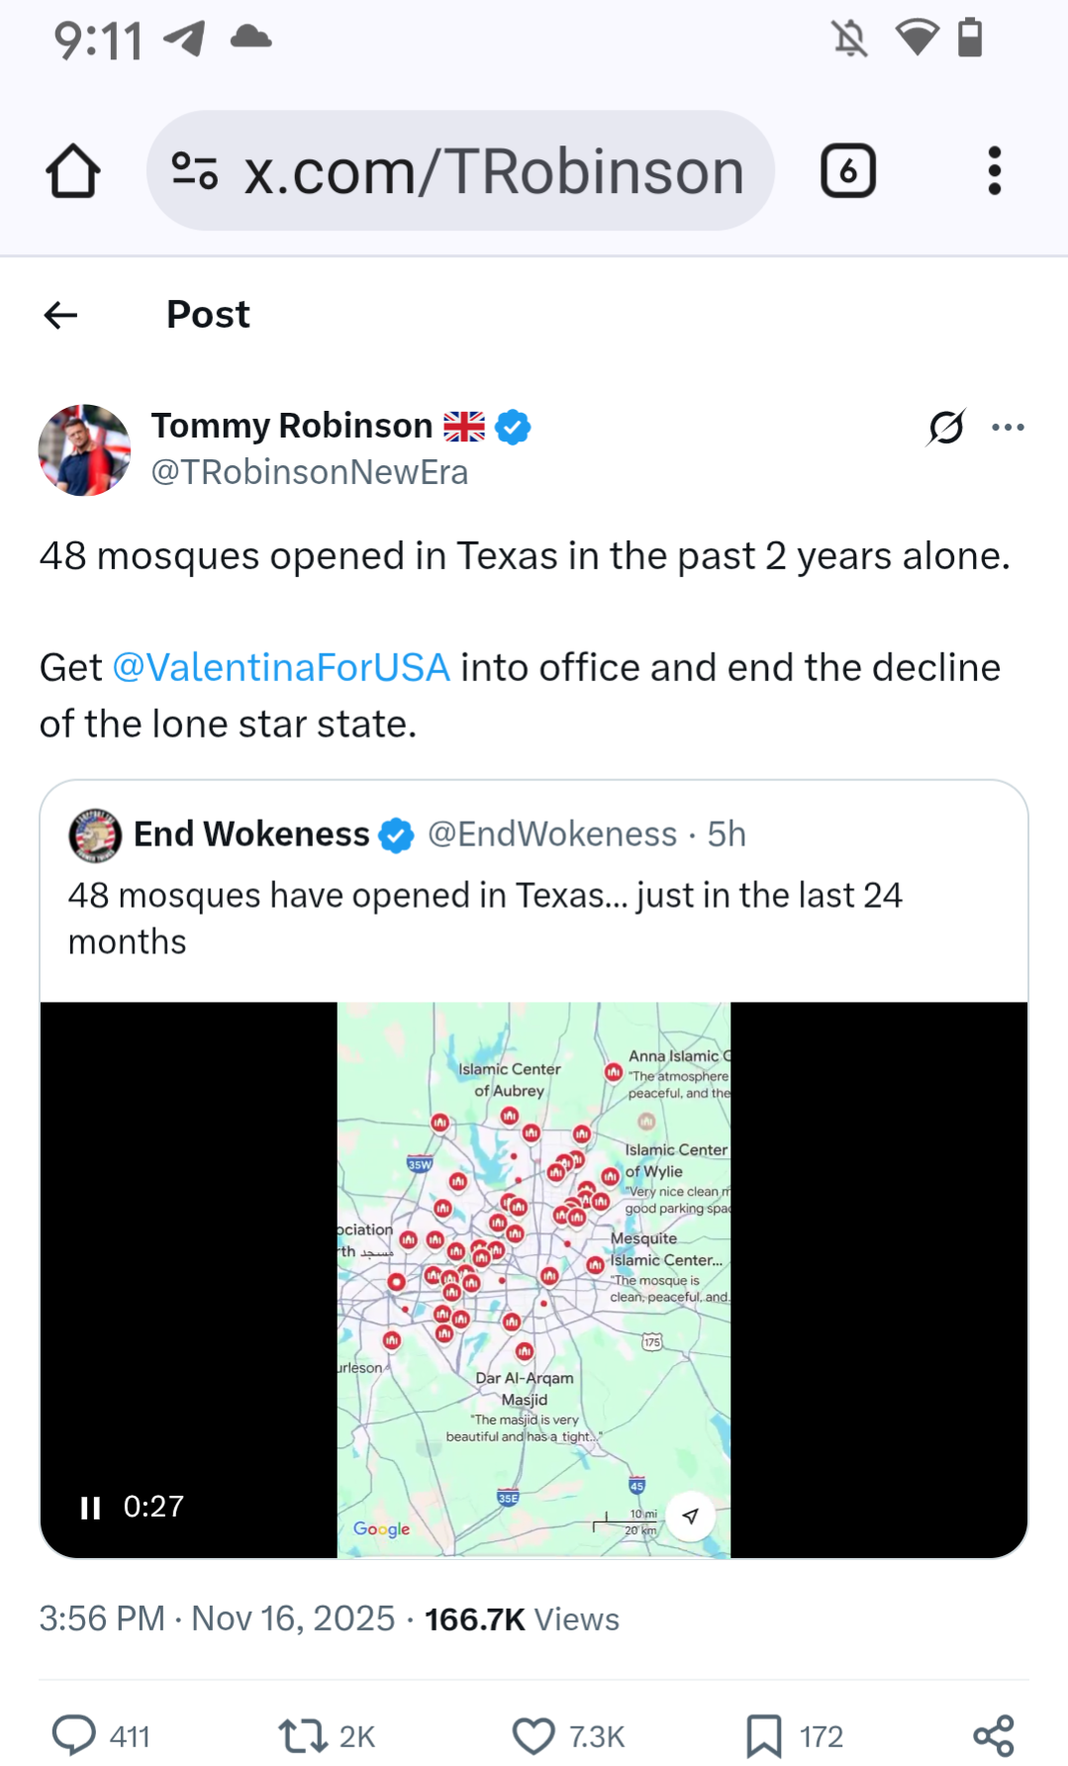1068x1766 pixels.
Task: Tap the Grok icon on the post
Action: pyautogui.click(x=945, y=428)
